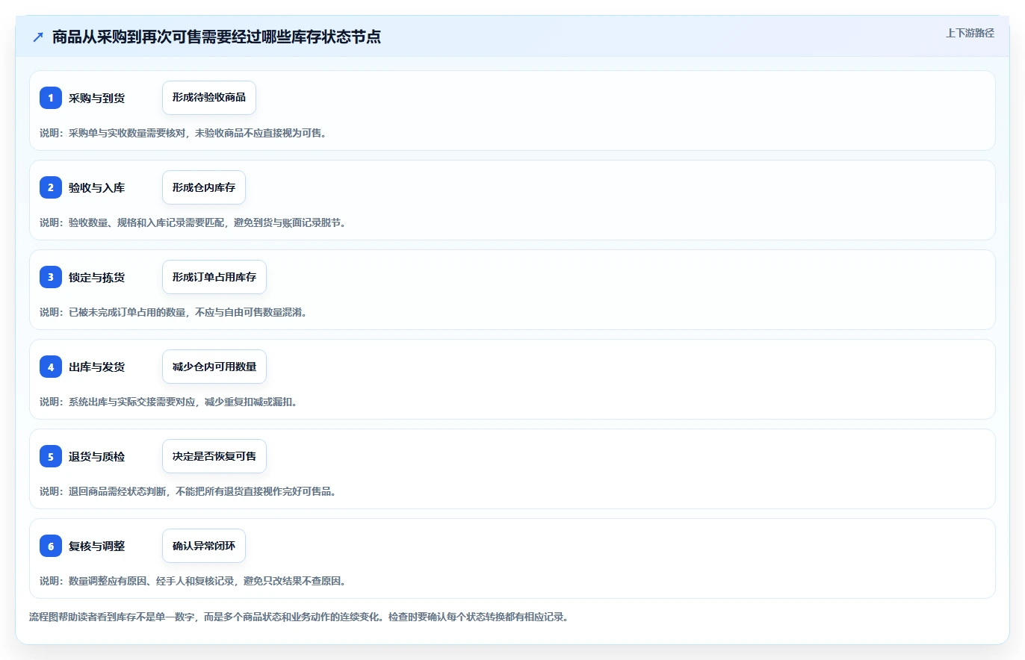Click the 形成待验收商品 box
Viewport: 1025px width, 660px height.
click(209, 98)
